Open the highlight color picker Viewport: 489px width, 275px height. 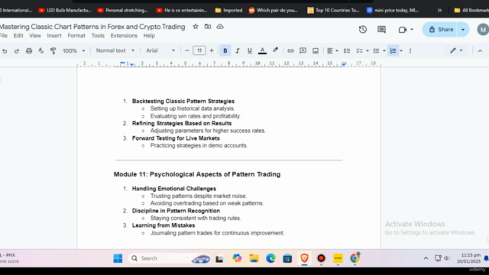coord(275,50)
